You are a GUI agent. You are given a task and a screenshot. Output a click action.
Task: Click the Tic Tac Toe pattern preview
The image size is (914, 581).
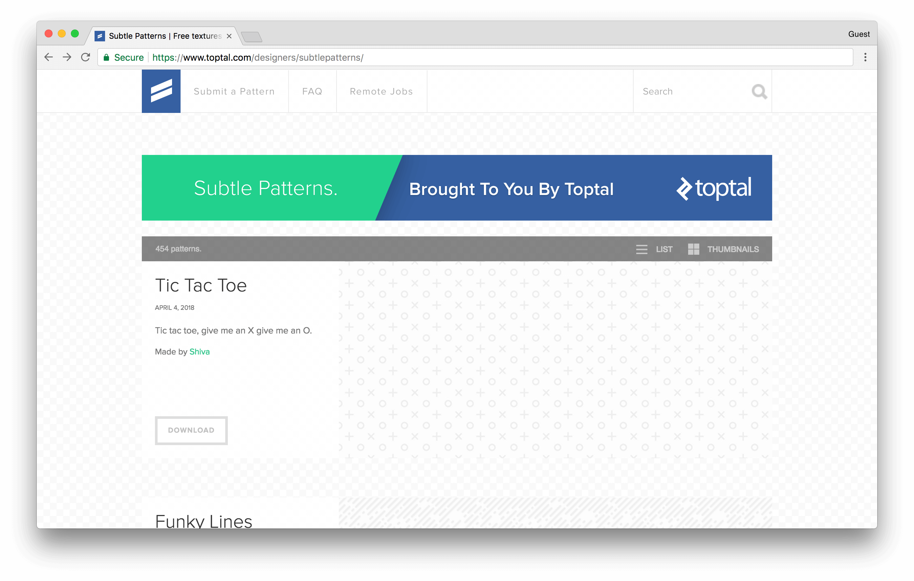(555, 360)
